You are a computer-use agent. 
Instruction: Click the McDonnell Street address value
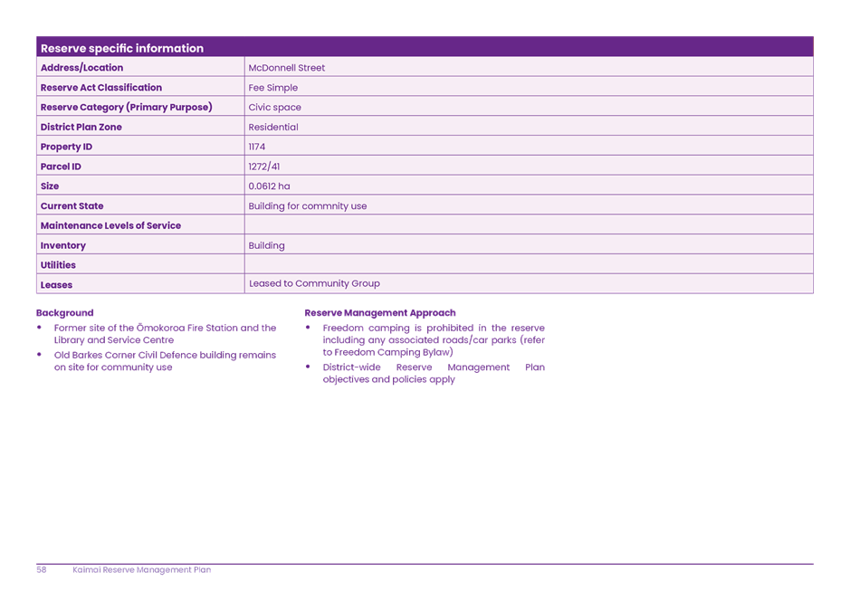(x=286, y=67)
